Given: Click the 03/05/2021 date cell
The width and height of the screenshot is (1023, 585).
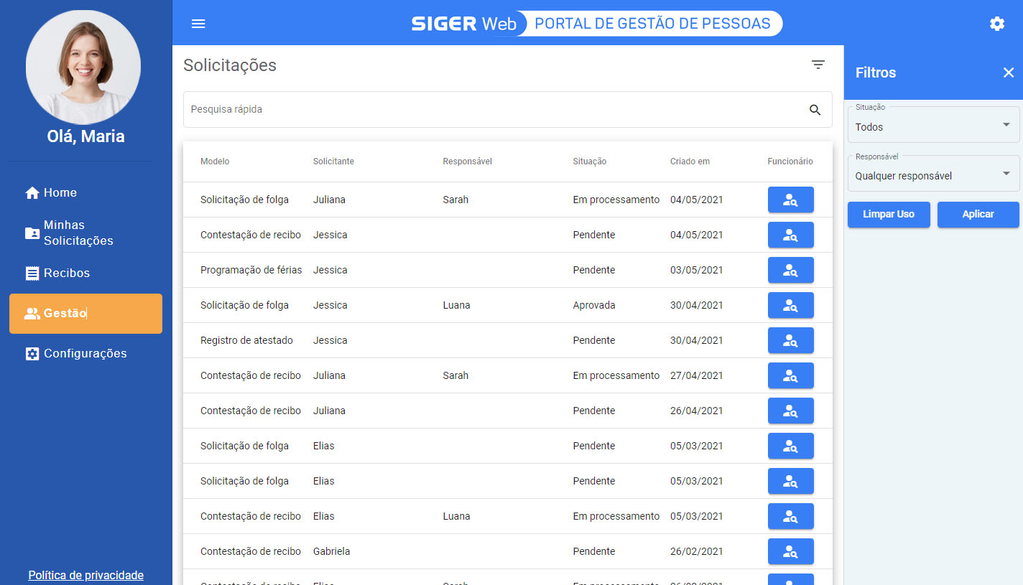Looking at the screenshot, I should pos(697,270).
